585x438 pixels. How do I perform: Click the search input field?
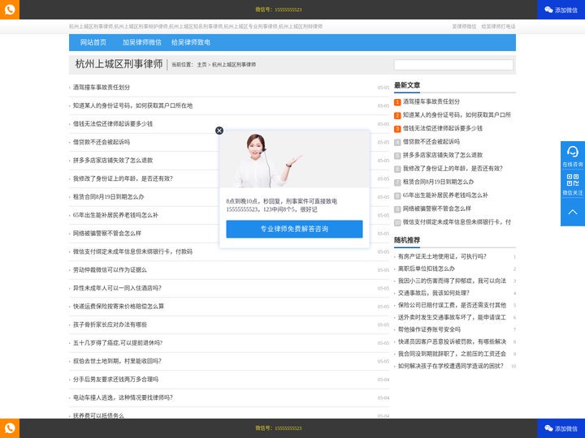[453, 65]
